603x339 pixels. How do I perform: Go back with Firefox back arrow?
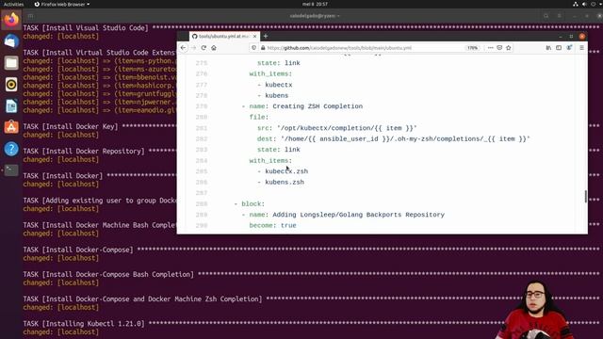[x=183, y=48]
